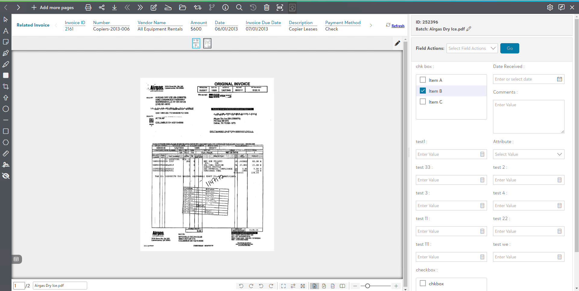The image size is (579, 291).
Task: Open the OCR tool
Action: click(x=280, y=8)
